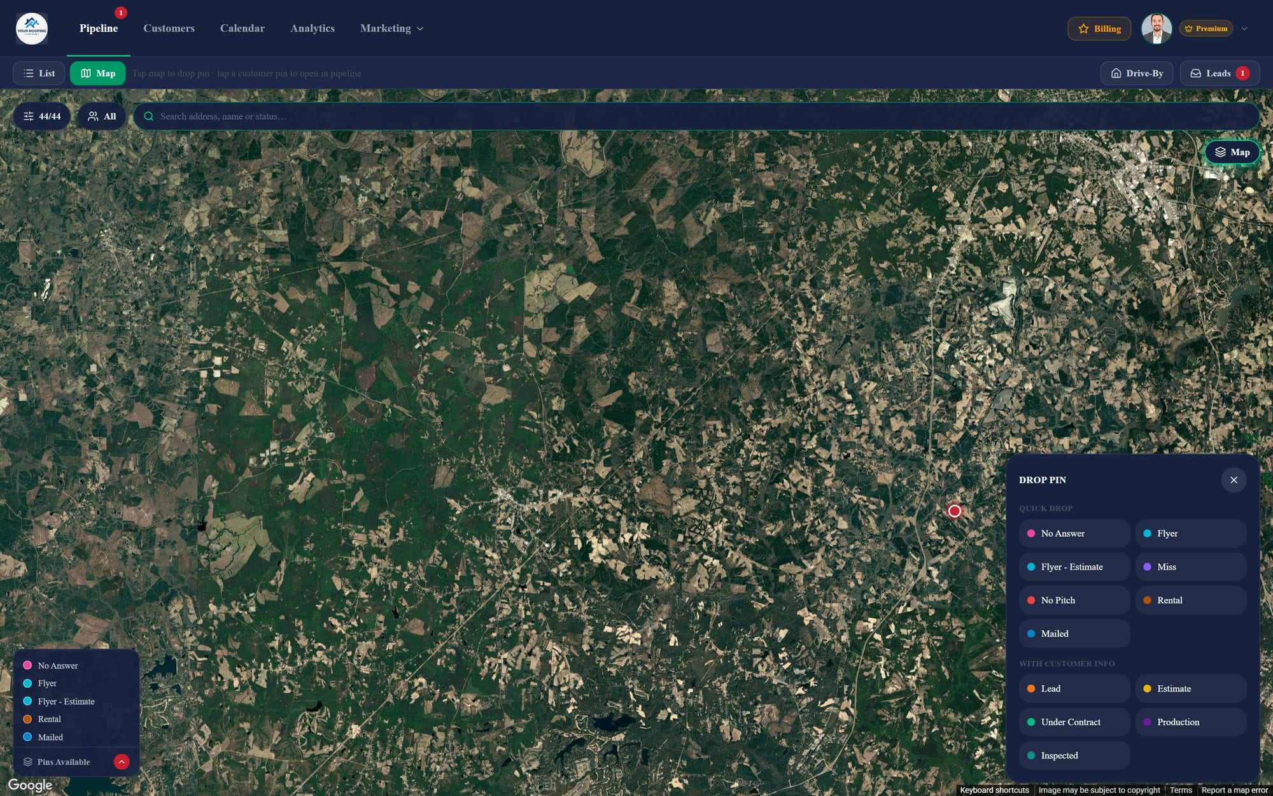Quick drop a Flyer - Estimate pin
Image resolution: width=1273 pixels, height=796 pixels.
click(x=1074, y=567)
